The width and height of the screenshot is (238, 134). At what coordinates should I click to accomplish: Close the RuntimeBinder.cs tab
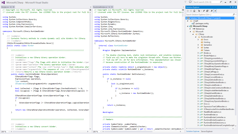tap(112, 7)
